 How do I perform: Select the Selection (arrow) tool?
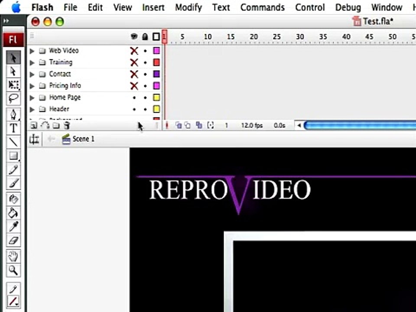(13, 58)
